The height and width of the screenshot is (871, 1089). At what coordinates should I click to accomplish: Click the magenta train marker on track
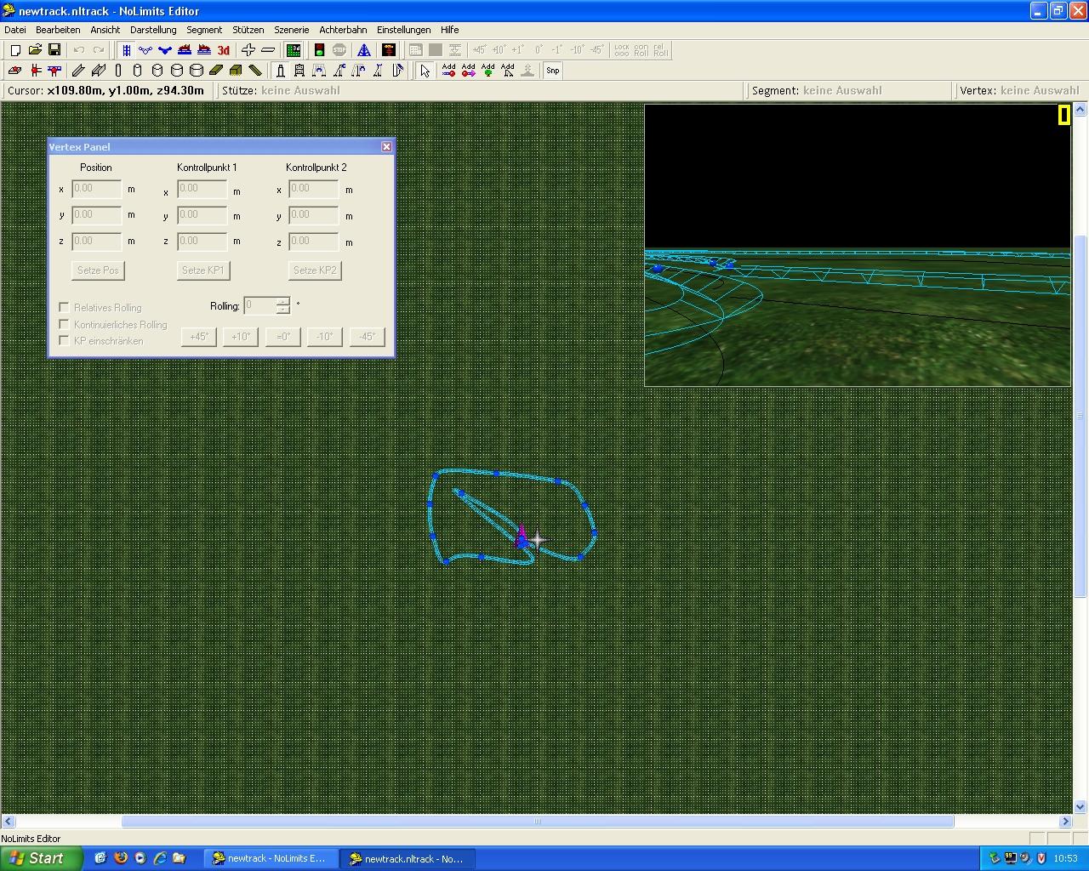point(522,538)
